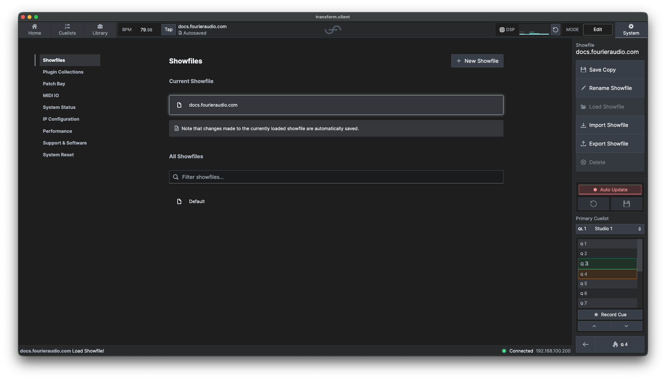Toggle the Edit mode button
This screenshot has height=380, width=666.
coord(597,30)
